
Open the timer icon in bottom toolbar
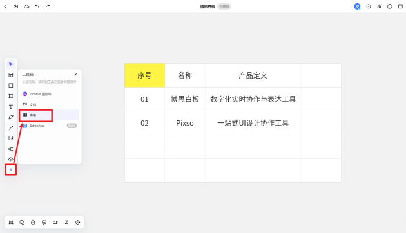pos(33,223)
